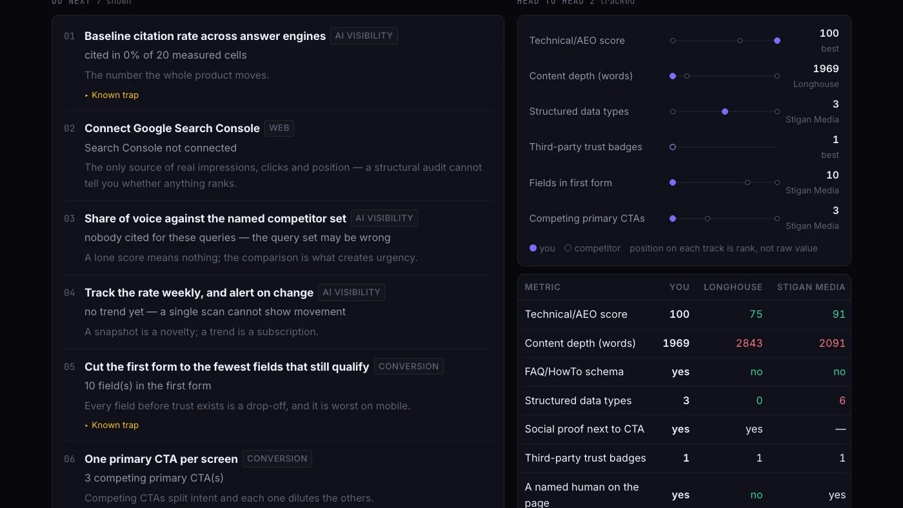Click 'cited in 0% of 20 measured cells' text
The image size is (903, 508).
[166, 55]
